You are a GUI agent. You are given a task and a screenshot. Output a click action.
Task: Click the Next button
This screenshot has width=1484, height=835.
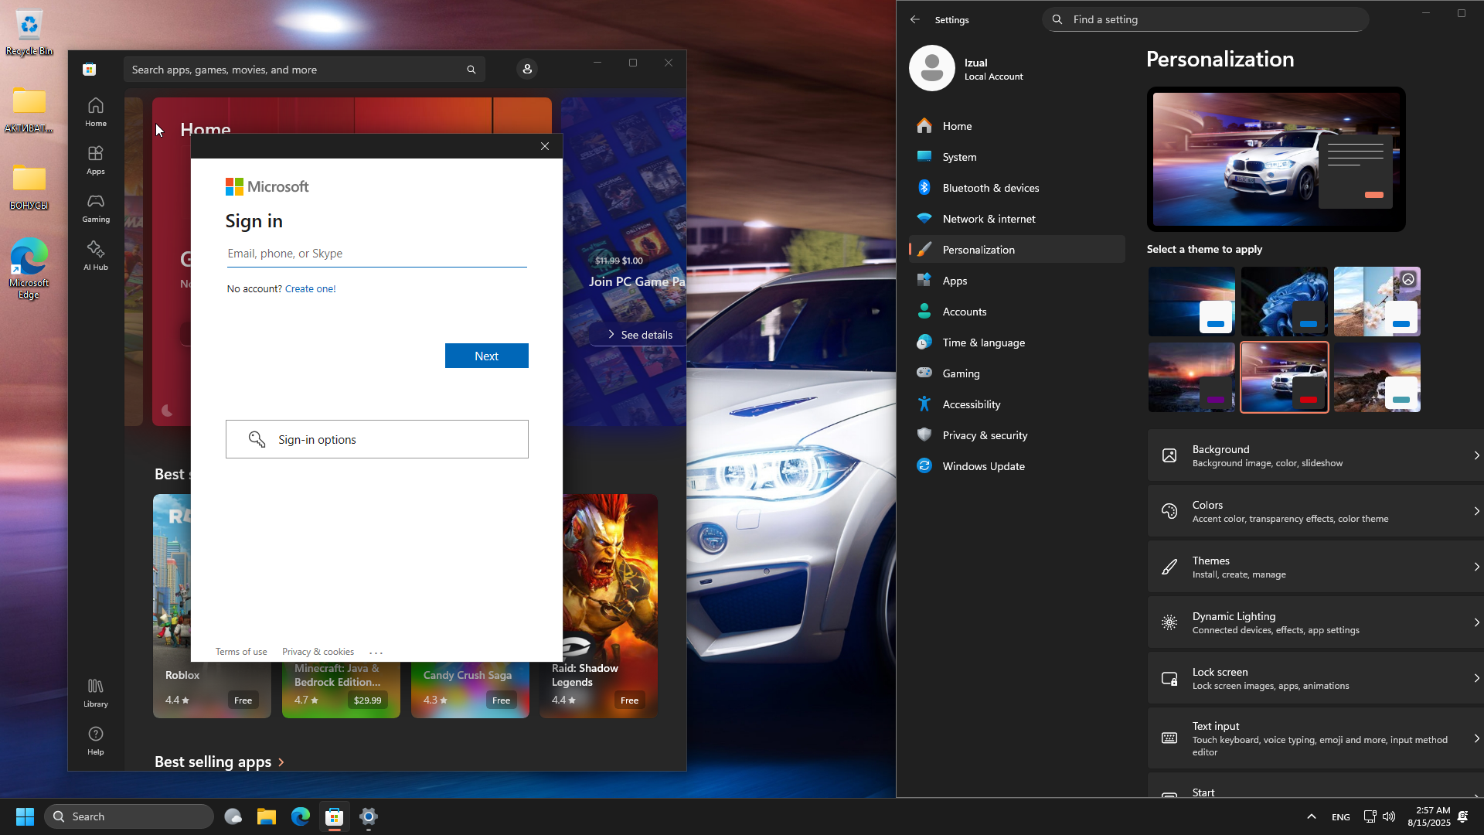click(486, 356)
